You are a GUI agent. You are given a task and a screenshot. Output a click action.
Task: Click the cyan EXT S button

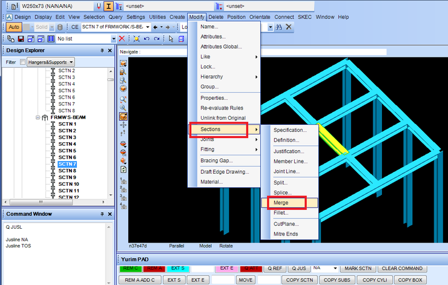(x=178, y=269)
